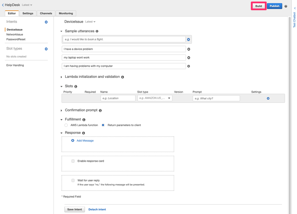Add a new slot type with plus icon
This screenshot has width=297, height=214.
coord(46,49)
